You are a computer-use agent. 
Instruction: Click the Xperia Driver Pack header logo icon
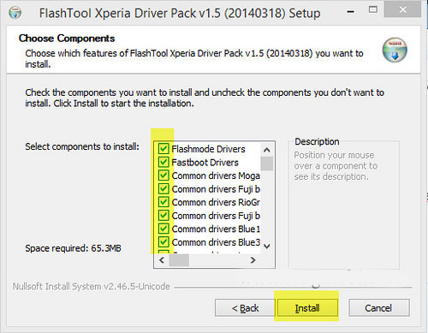pyautogui.click(x=395, y=50)
